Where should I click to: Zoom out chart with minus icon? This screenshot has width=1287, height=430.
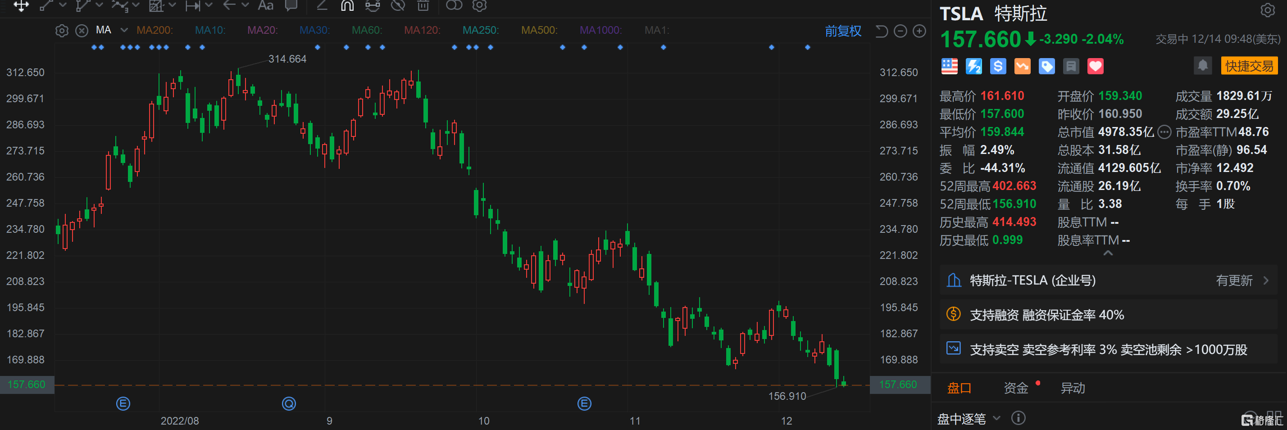tap(900, 32)
